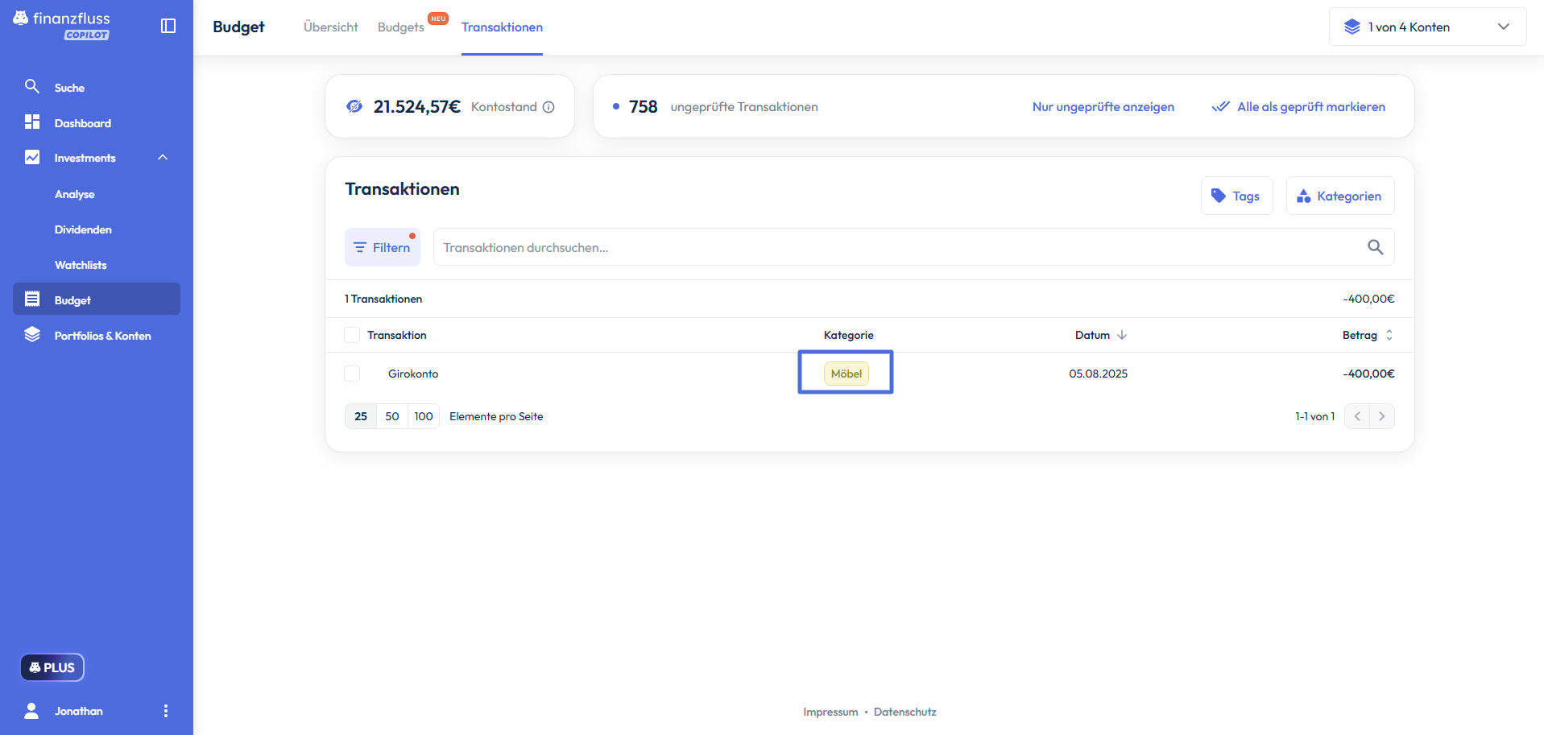Click 'Nur ungeprüfte anzeigen' link

1103,107
